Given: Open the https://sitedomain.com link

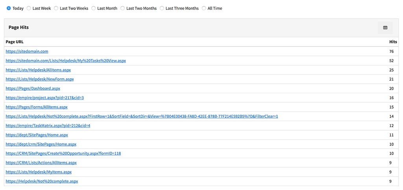Looking at the screenshot, I should point(27,52).
